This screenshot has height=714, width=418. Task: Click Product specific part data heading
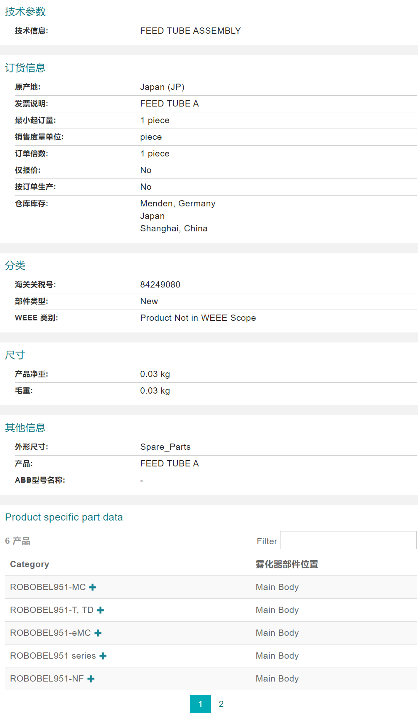(x=64, y=517)
